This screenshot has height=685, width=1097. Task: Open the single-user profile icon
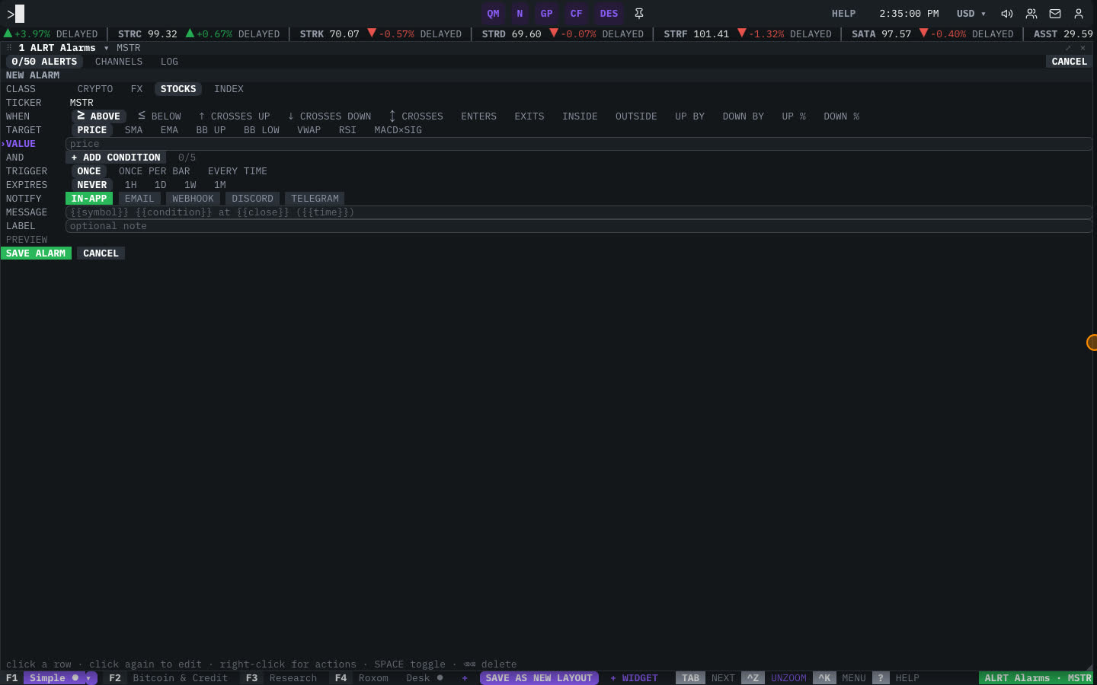pos(1079,14)
